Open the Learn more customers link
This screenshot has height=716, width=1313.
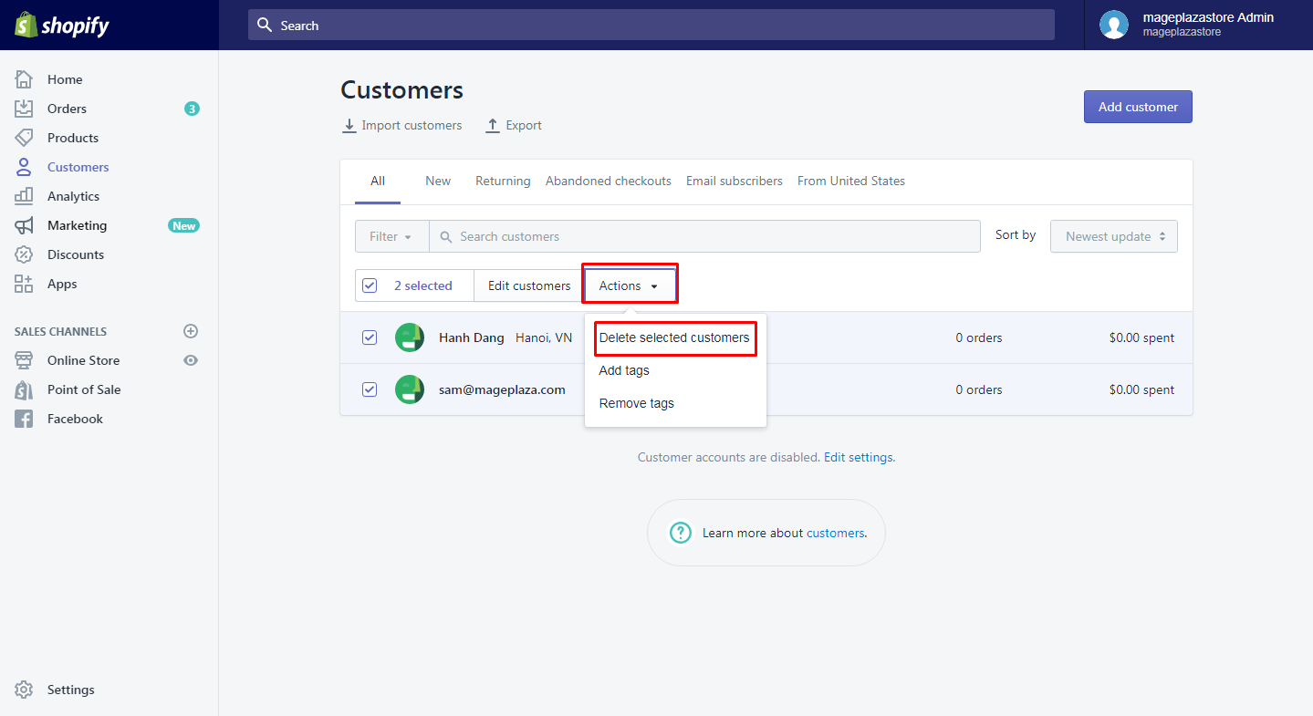[x=835, y=533]
